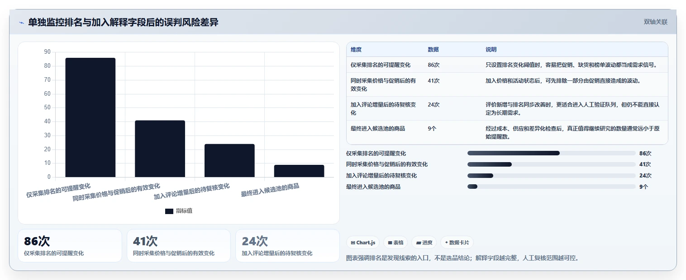Click the 仅采集排名的可提醒变化 progress bar
686x280 pixels.
(x=552, y=153)
